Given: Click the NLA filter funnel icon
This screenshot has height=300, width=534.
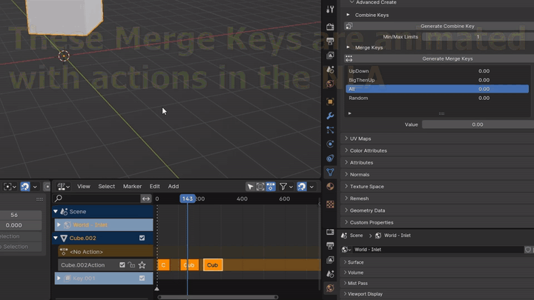Looking at the screenshot, I should [283, 187].
